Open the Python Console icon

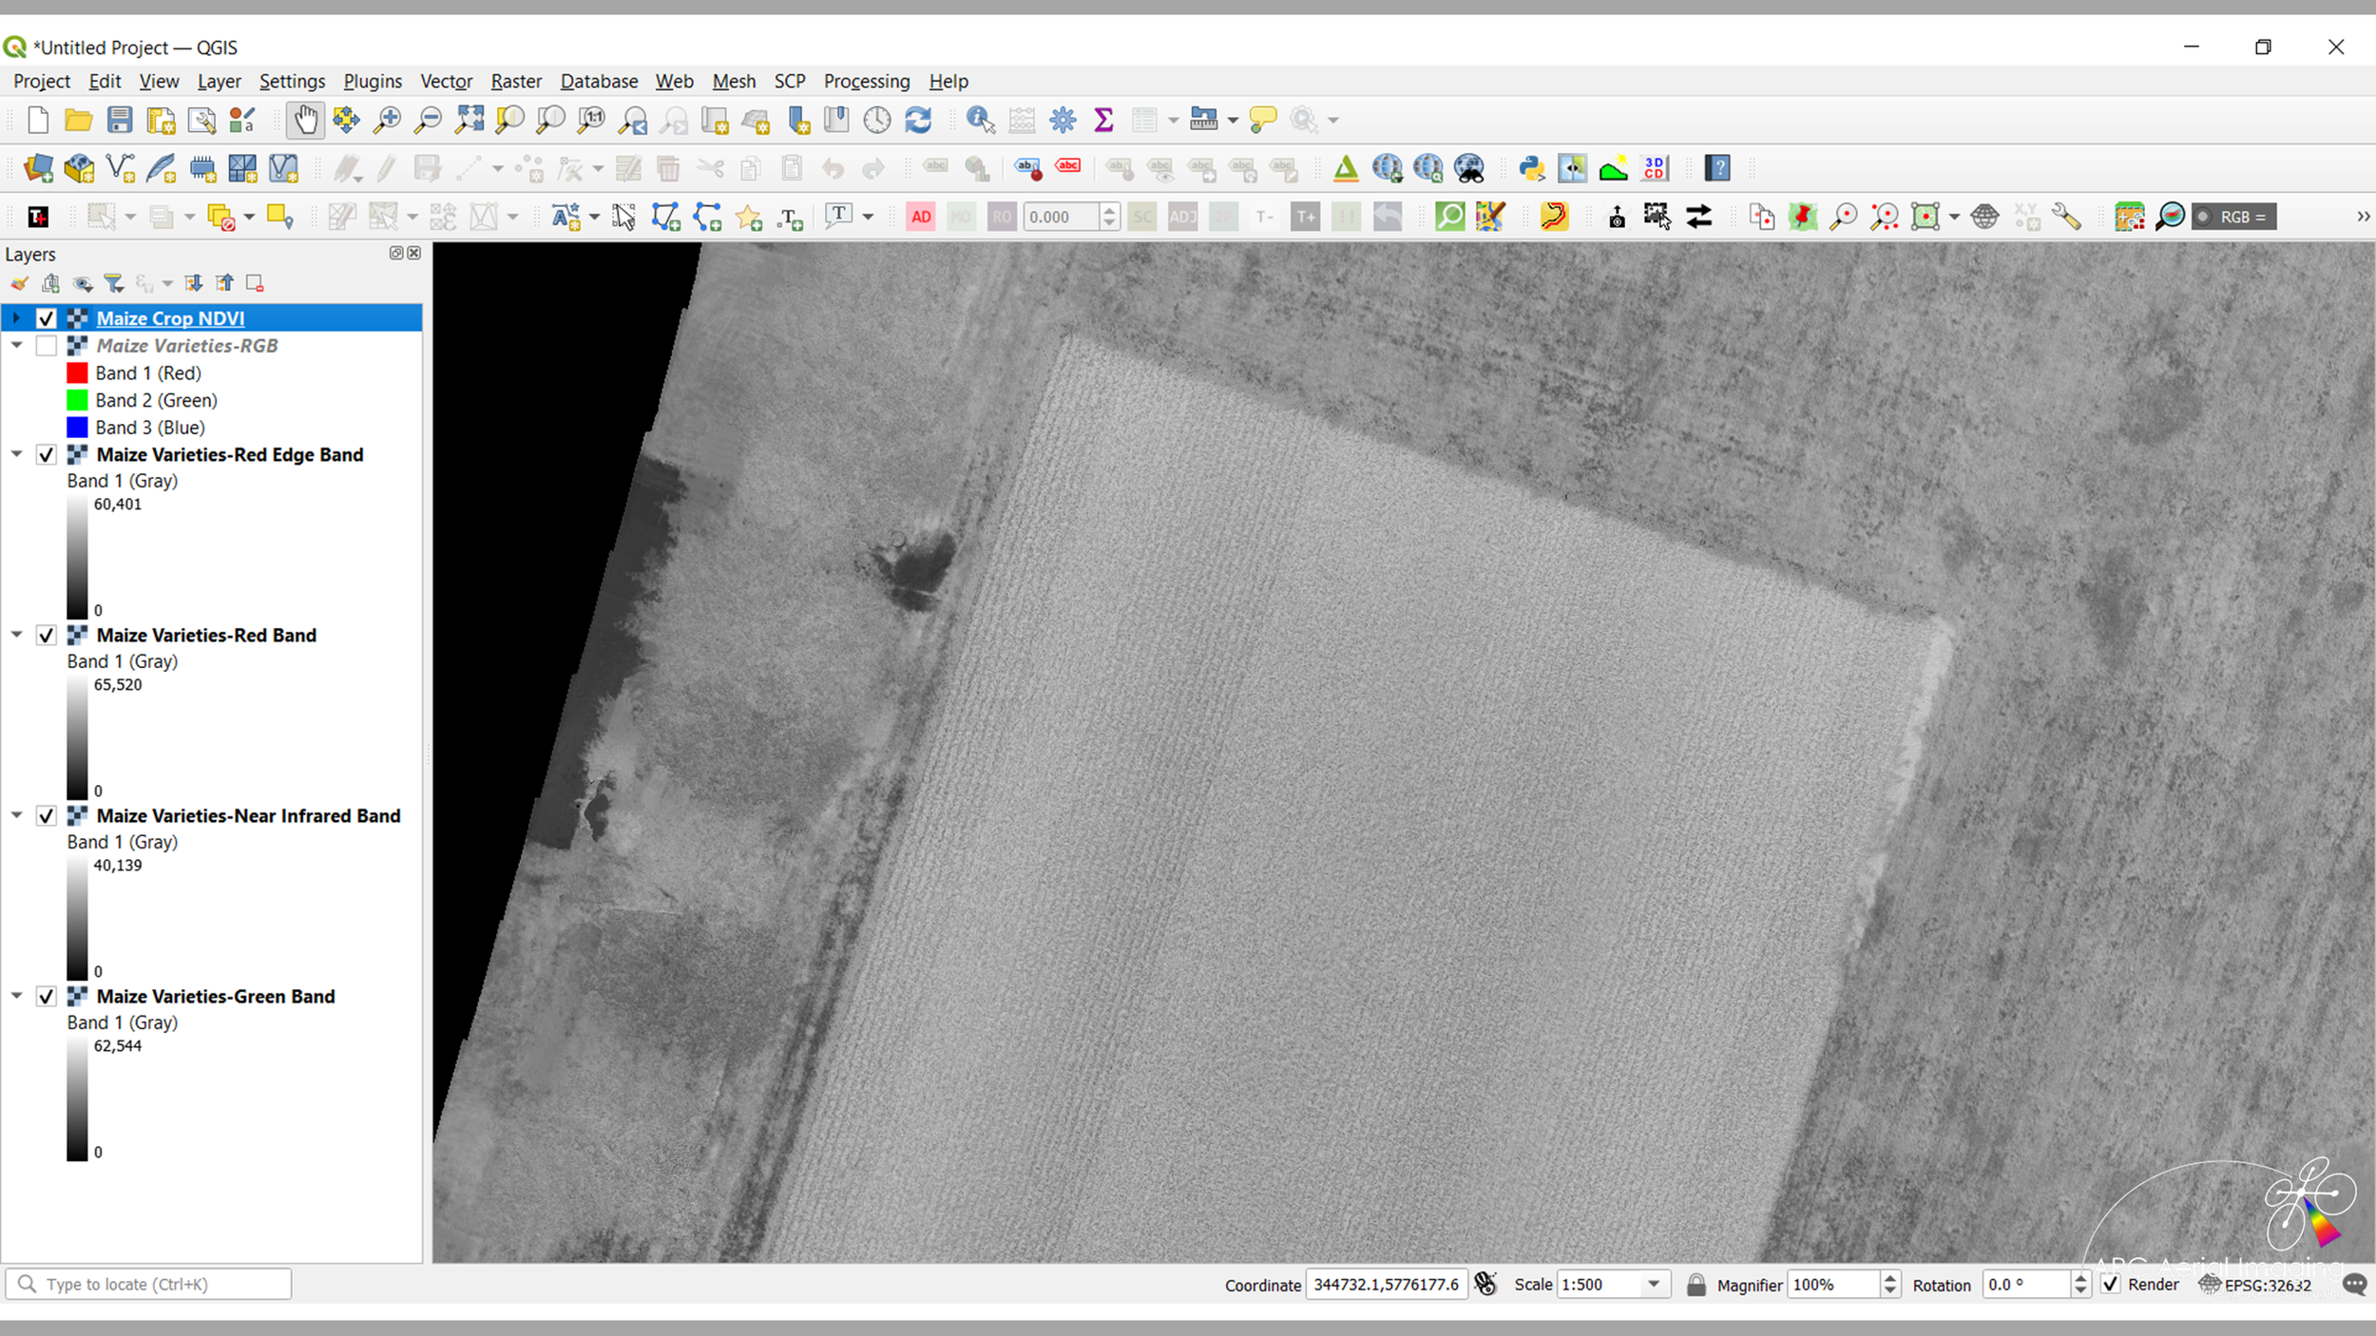1531,168
